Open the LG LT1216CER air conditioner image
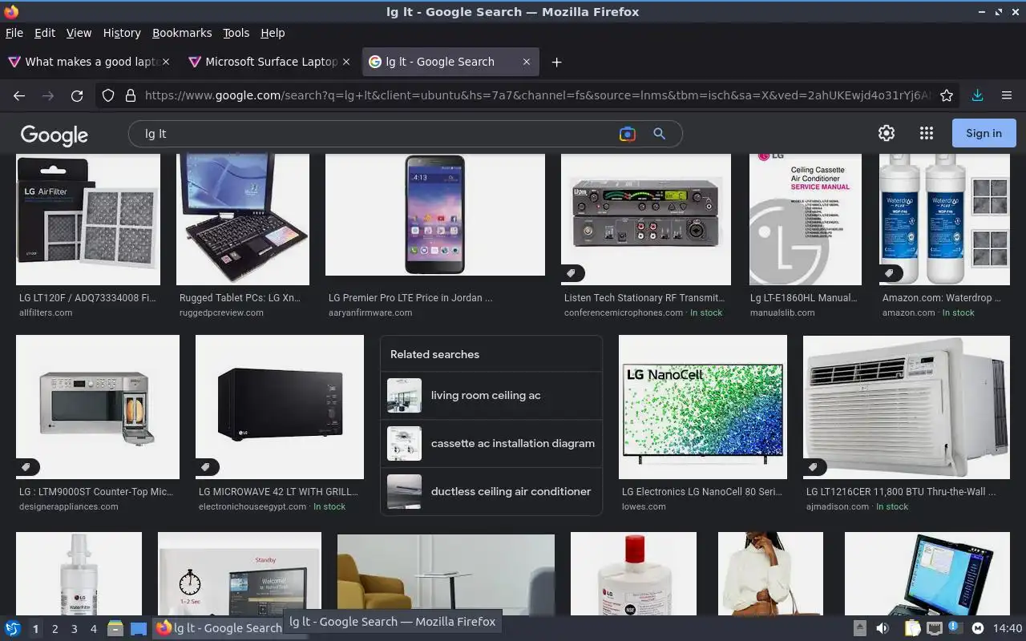 tap(907, 407)
